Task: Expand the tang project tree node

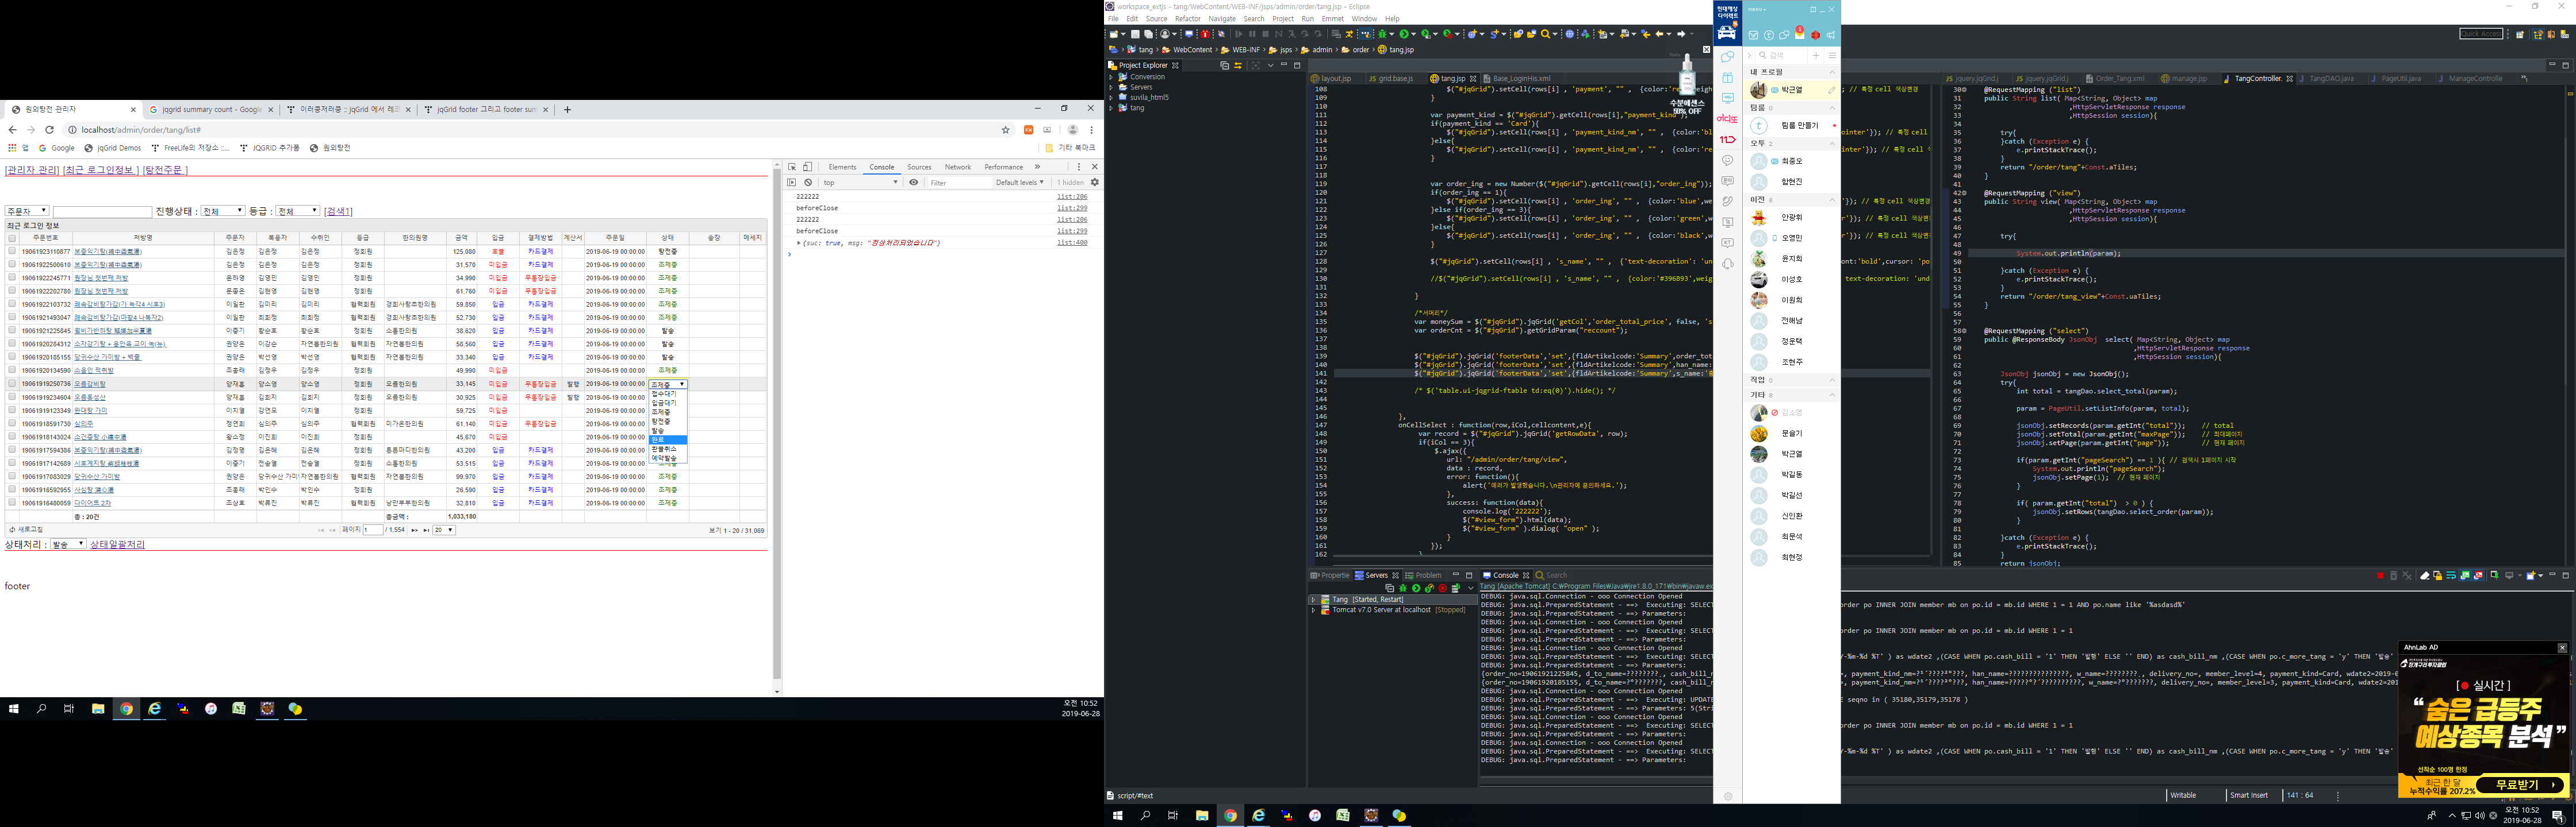Action: click(x=1111, y=108)
